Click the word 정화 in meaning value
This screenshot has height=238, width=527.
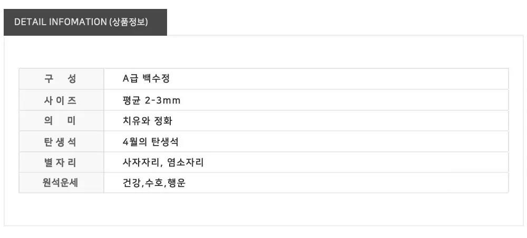tap(163, 121)
